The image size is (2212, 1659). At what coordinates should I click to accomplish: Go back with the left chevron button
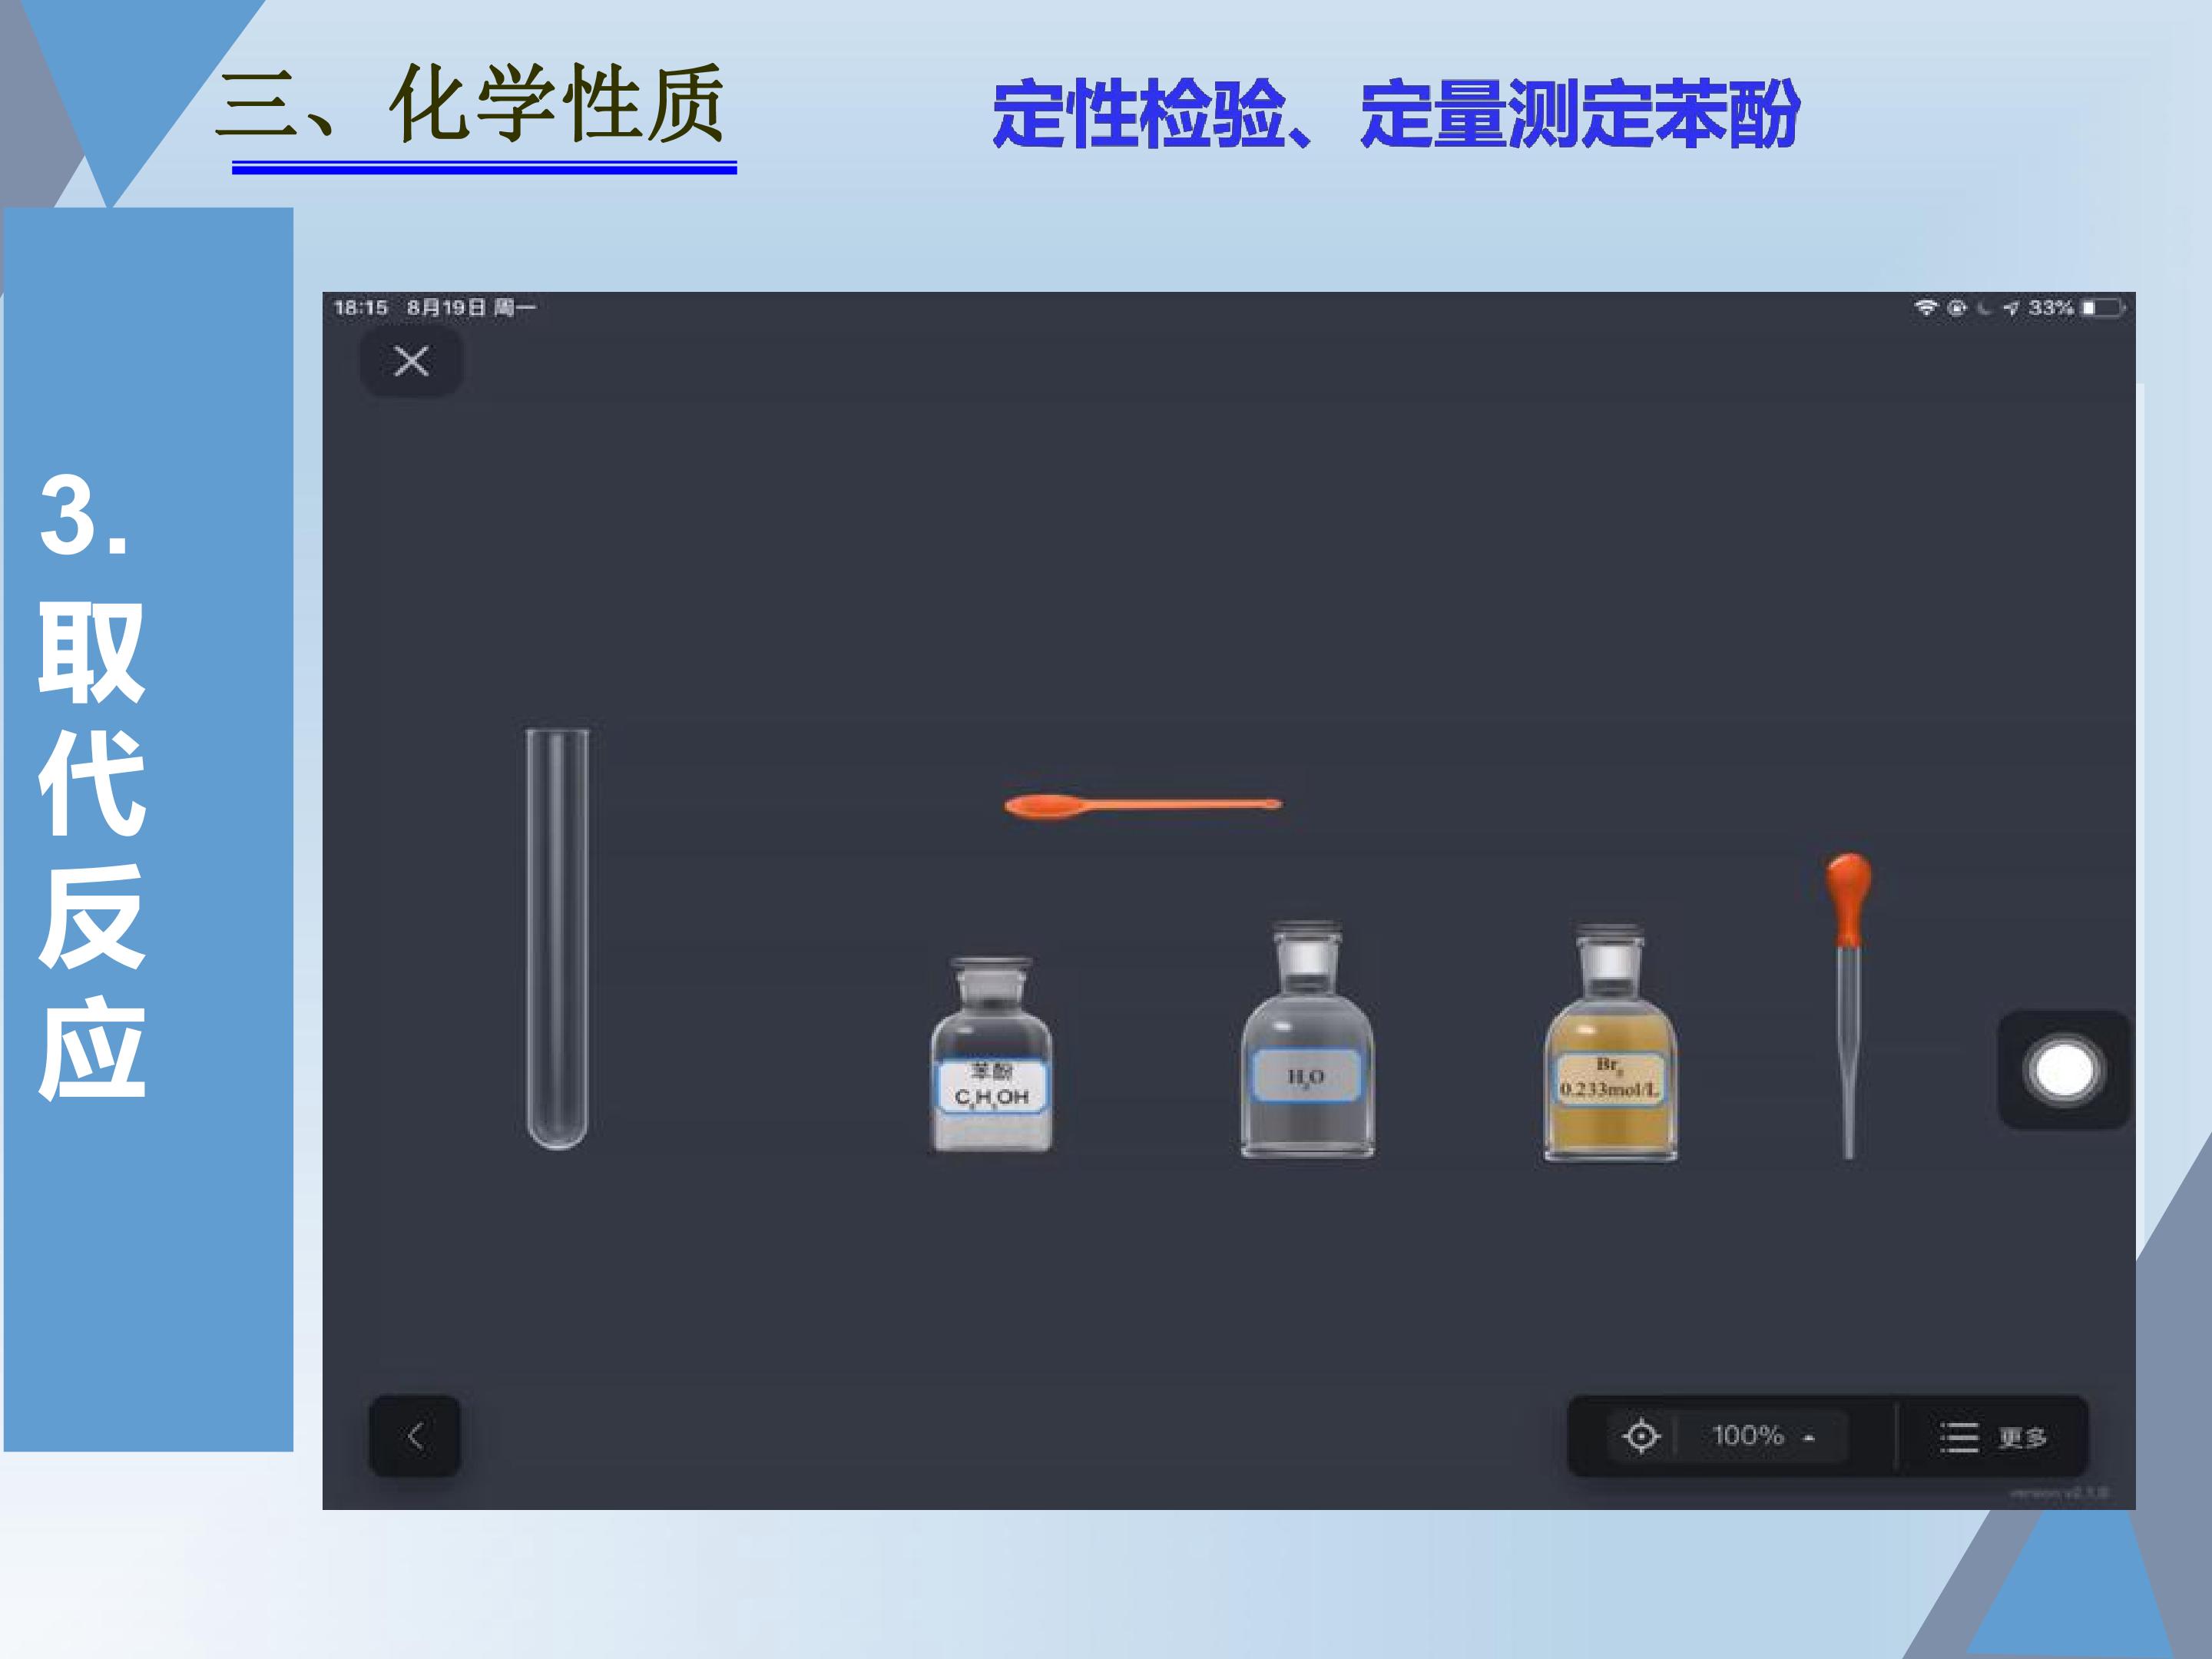pos(415,1436)
